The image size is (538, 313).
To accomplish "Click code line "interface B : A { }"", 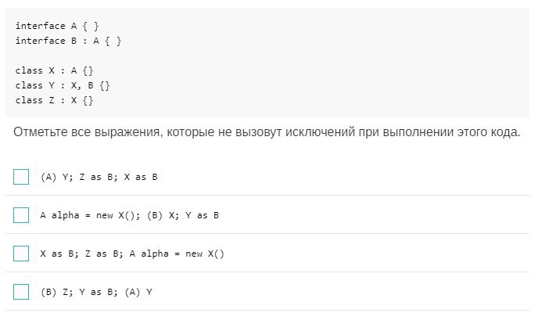I will click(x=68, y=41).
